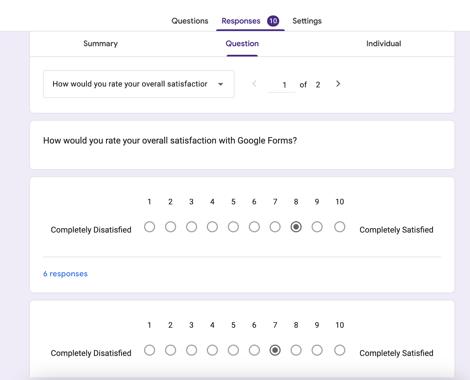Screen dimensions: 470x380
Task: Select rating 3 in second scale row
Action: click(x=192, y=350)
